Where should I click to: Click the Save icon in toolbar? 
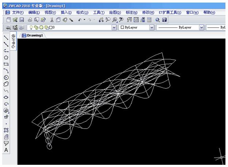[x=22, y=20]
